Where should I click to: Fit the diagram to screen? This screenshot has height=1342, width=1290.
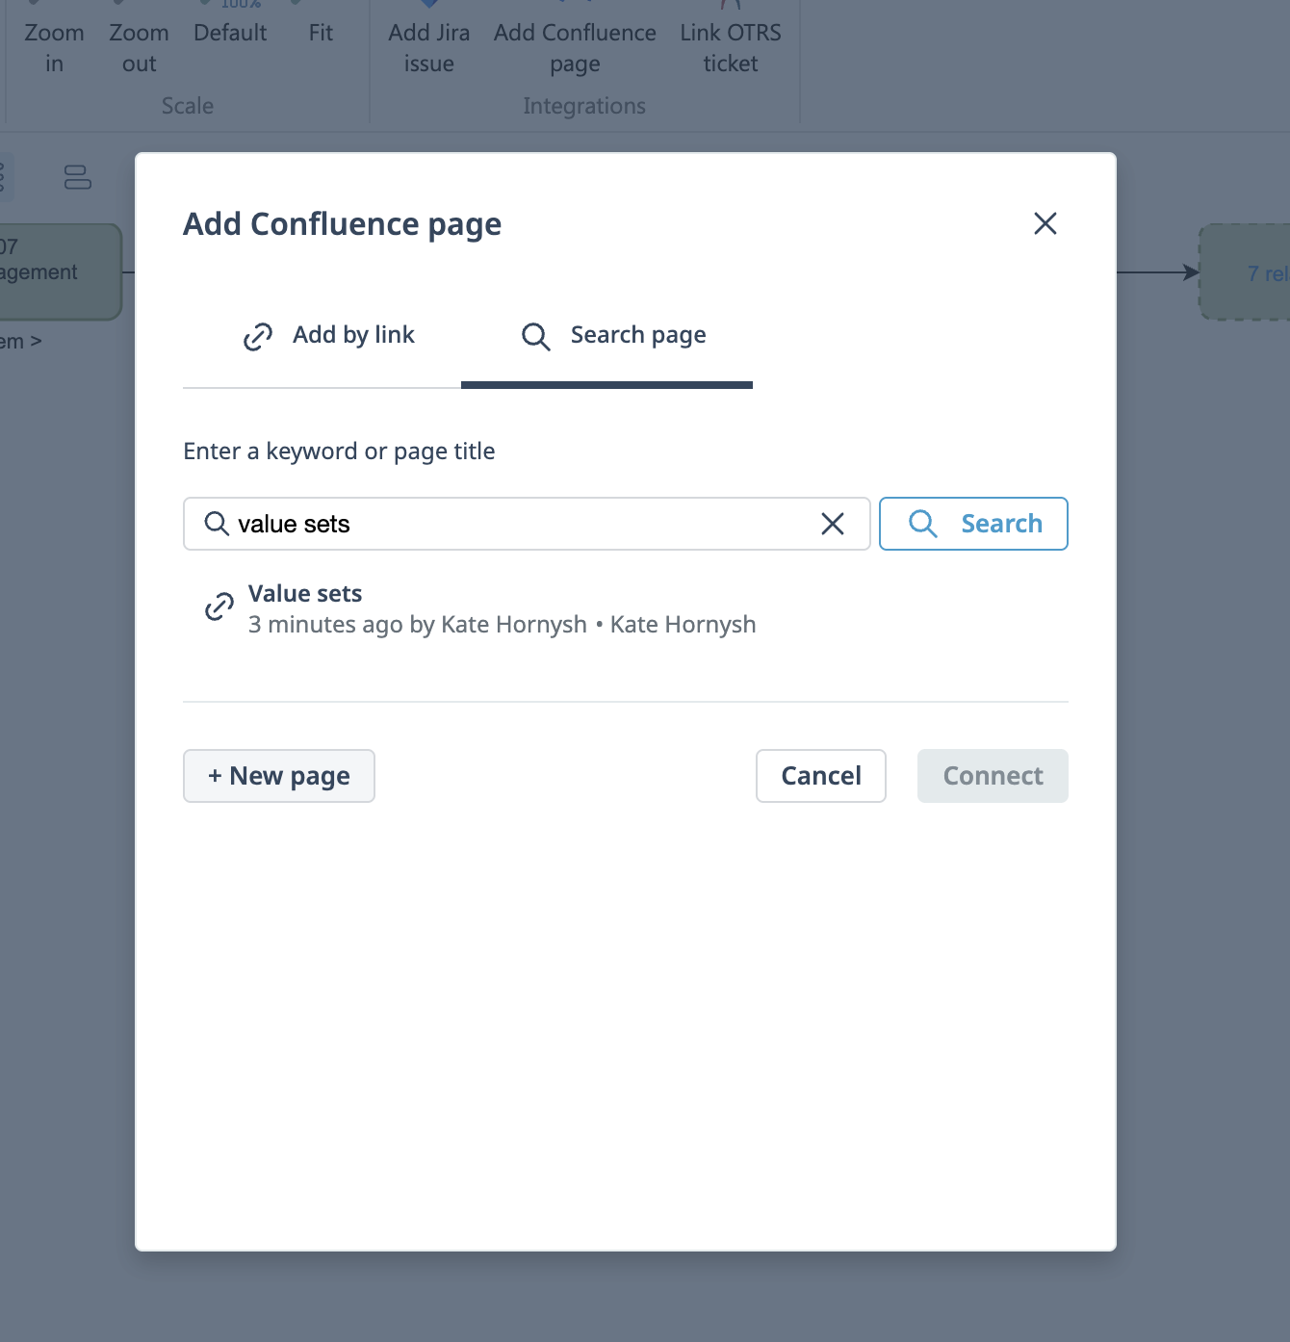(x=321, y=33)
